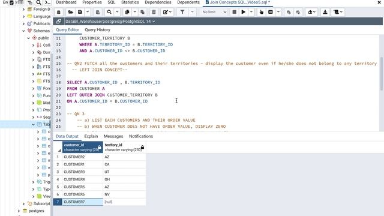This screenshot has width=384, height=216.
Task: Open the Dependencies tab
Action: pyautogui.click(x=158, y=2)
